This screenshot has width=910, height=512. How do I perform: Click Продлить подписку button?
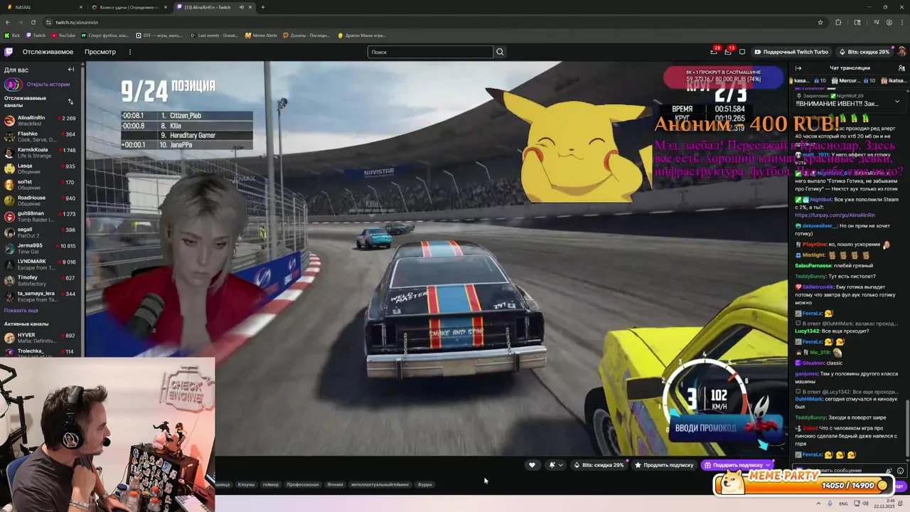(x=664, y=465)
